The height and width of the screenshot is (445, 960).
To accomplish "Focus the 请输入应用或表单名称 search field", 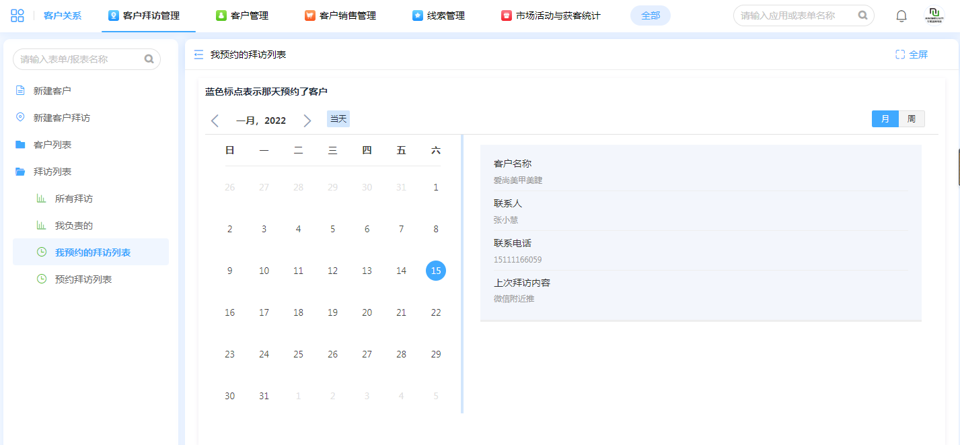I will (797, 15).
